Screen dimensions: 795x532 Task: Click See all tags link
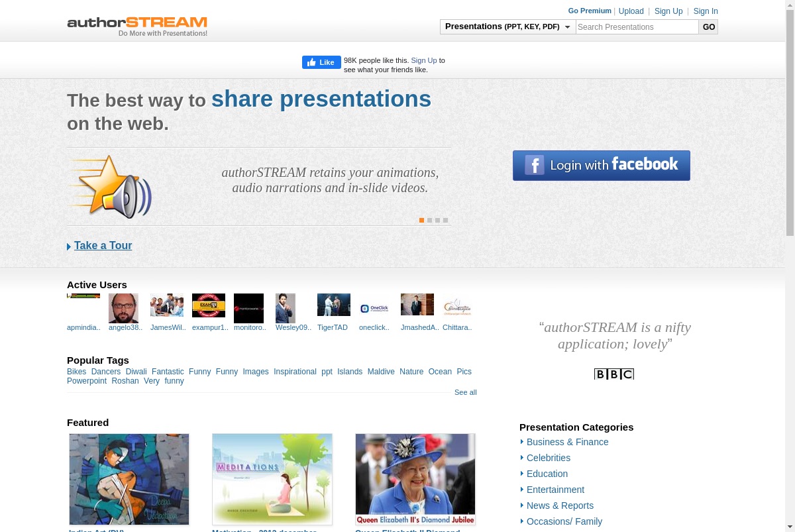pyautogui.click(x=466, y=392)
